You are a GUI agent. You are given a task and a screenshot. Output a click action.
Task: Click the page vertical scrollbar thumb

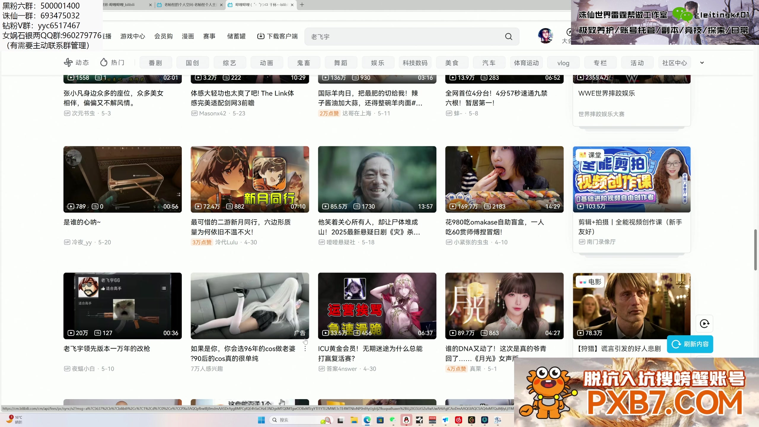click(756, 250)
